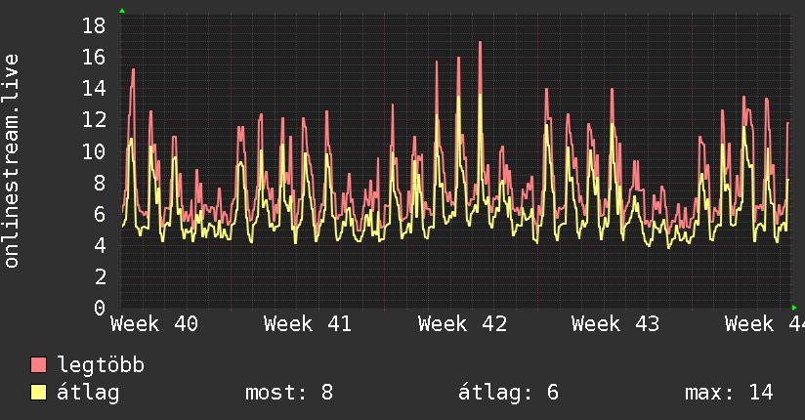805x420 pixels.
Task: Click the 6 y-axis tick label
Action: coord(100,214)
